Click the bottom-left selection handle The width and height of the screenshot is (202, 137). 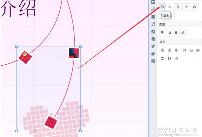(17, 131)
